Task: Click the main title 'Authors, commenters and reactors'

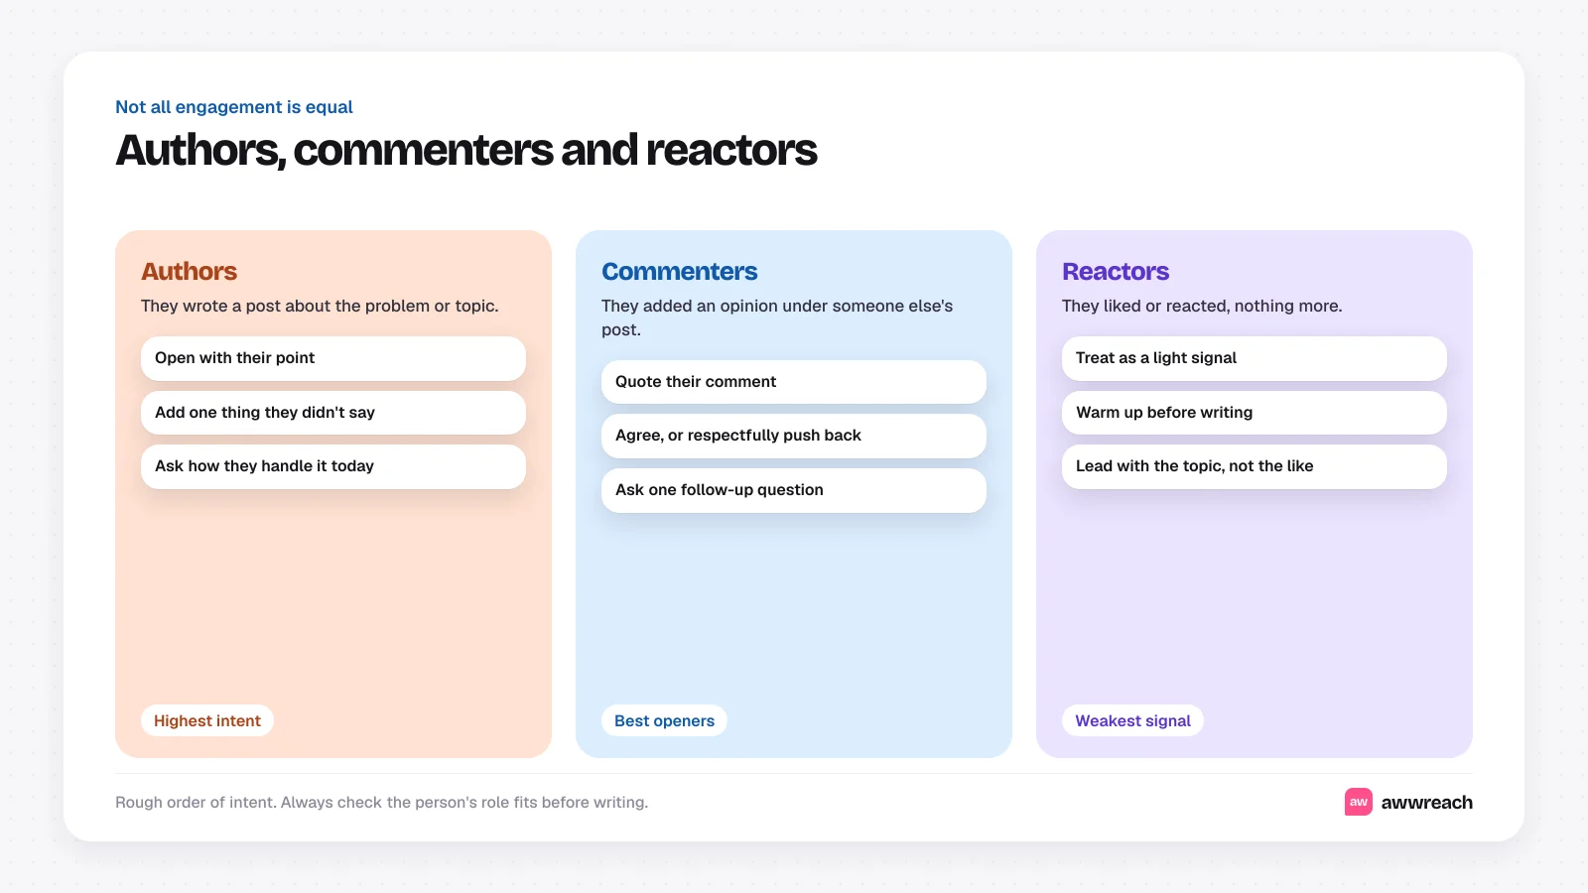Action: tap(465, 151)
